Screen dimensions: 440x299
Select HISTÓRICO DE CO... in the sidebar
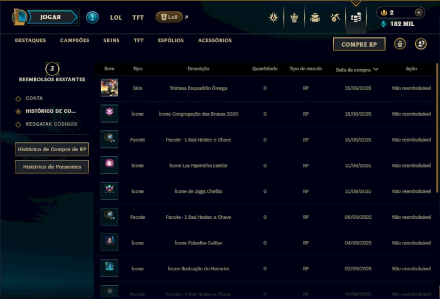click(x=51, y=111)
